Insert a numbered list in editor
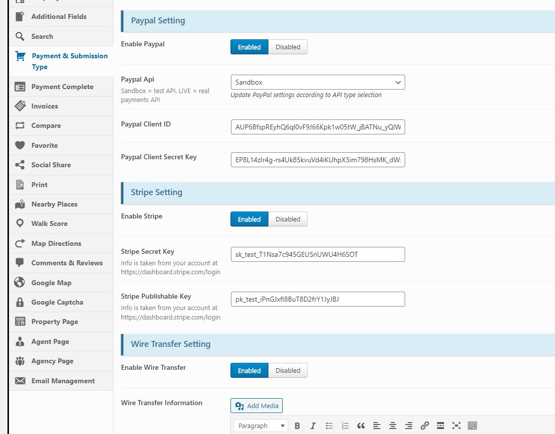Screen dimensions: 555x434 coord(345,426)
